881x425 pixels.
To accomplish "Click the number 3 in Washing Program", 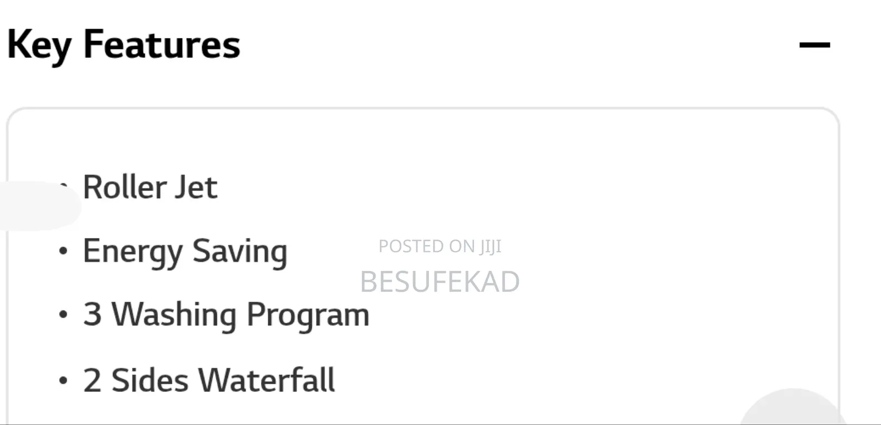I will (93, 315).
